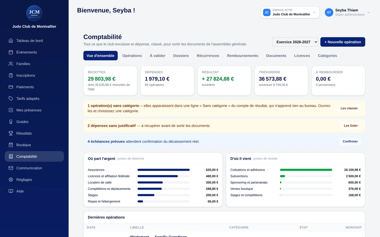
Task: Switch to the Remboursements tab
Action: click(242, 56)
